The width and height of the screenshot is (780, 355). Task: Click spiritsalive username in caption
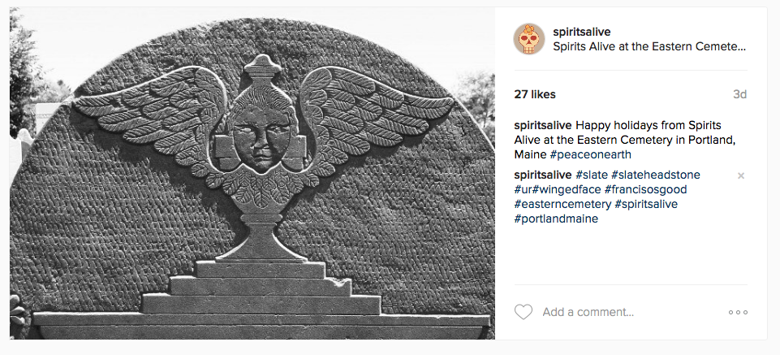pyautogui.click(x=543, y=125)
